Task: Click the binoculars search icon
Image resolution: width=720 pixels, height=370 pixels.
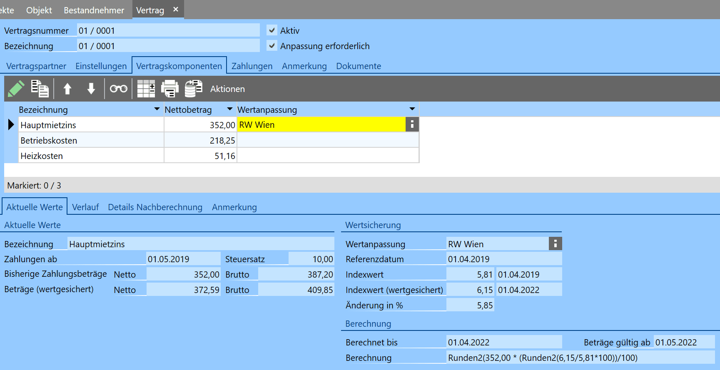Action: pyautogui.click(x=118, y=89)
